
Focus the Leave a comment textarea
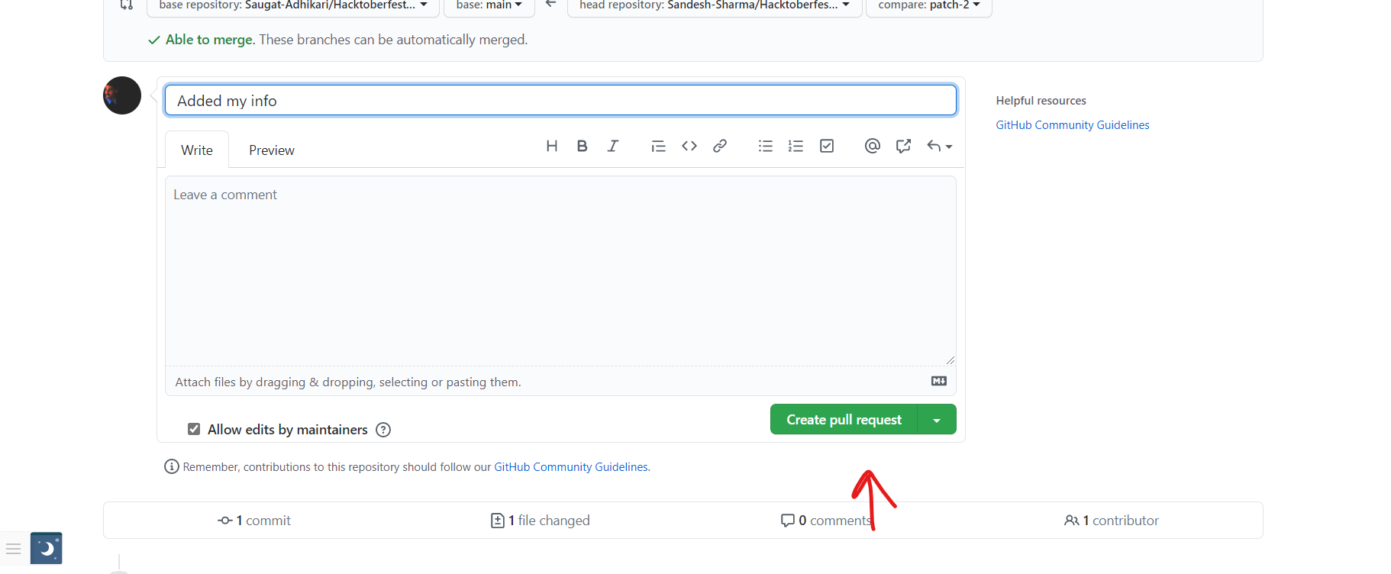pyautogui.click(x=560, y=271)
